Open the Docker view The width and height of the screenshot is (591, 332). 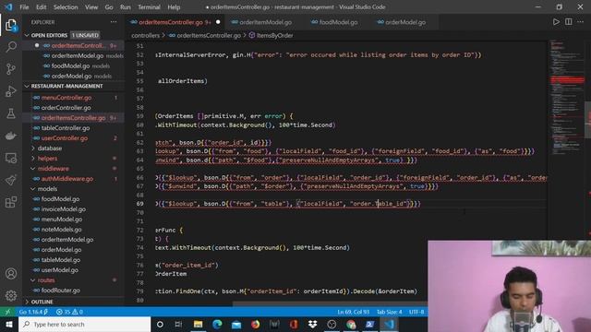point(11,136)
